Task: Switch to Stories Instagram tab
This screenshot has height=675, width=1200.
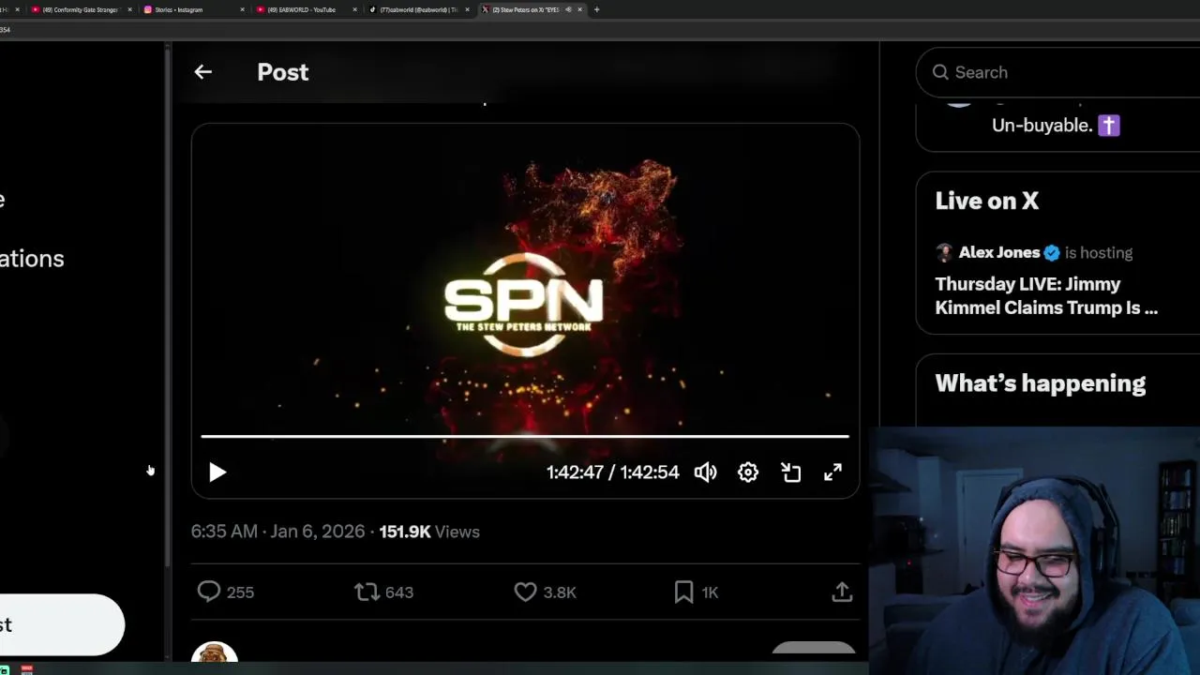Action: click(x=192, y=9)
